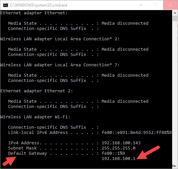Click the 'Subnet Mask' label
178x169 pixels.
[22, 148]
